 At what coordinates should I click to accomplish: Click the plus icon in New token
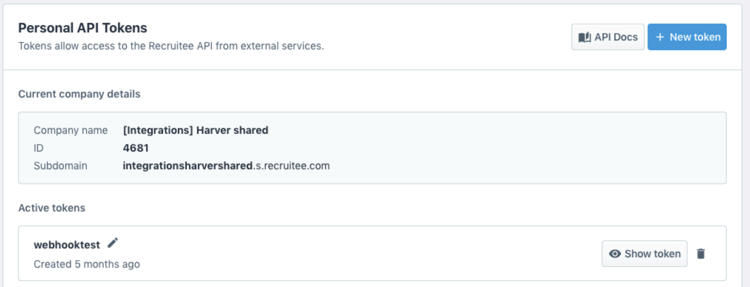point(660,37)
